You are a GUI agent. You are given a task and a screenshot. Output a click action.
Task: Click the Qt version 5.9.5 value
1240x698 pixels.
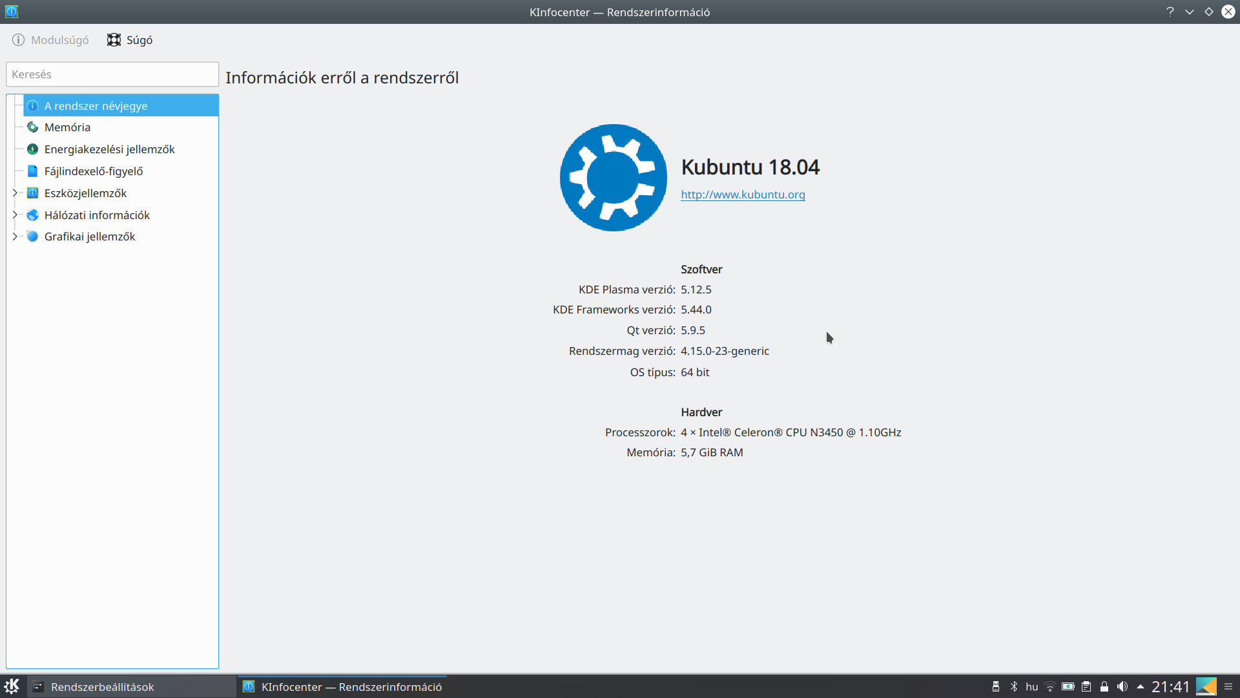pyautogui.click(x=692, y=330)
